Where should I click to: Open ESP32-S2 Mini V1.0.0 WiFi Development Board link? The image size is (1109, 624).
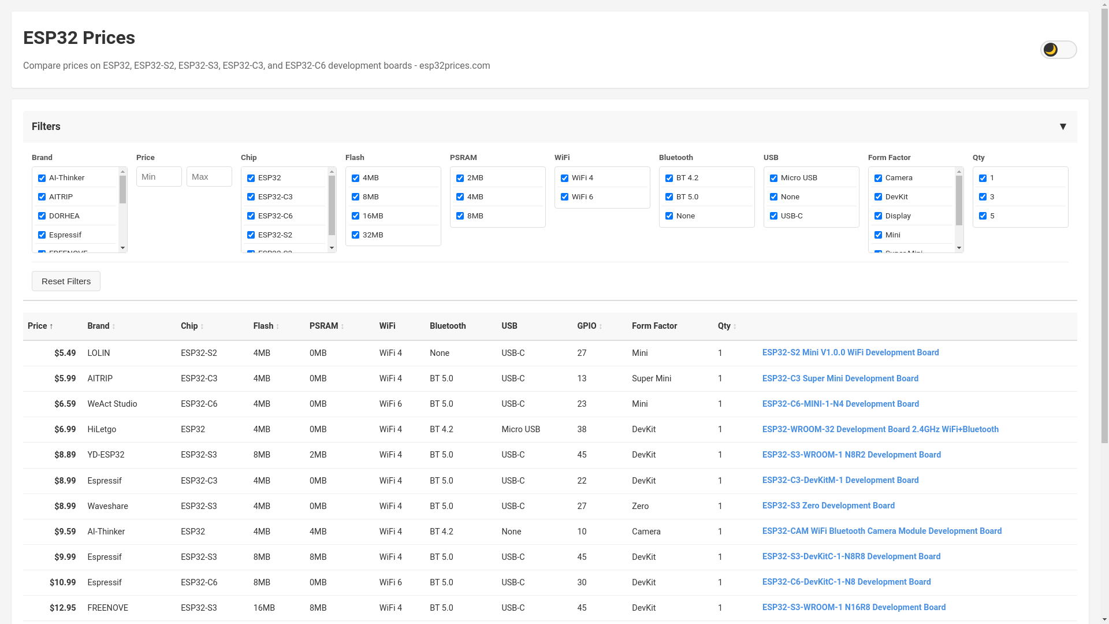pos(850,352)
